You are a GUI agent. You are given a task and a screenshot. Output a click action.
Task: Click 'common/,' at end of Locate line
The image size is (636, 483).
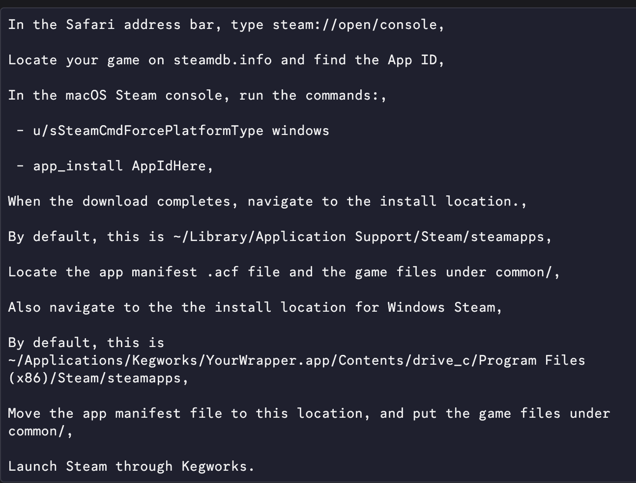pos(528,272)
